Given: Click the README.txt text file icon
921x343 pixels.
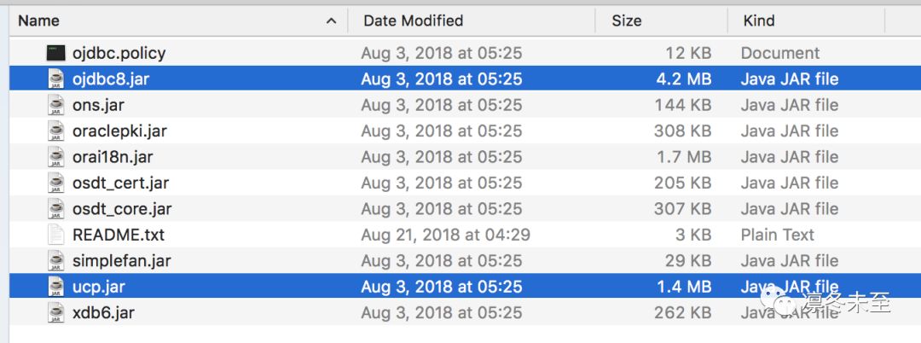Looking at the screenshot, I should coord(56,235).
